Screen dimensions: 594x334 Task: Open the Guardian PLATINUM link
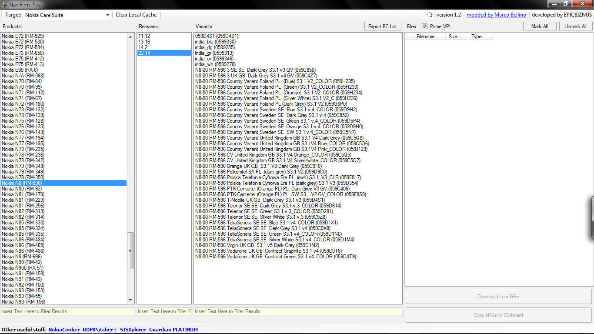pos(174,330)
